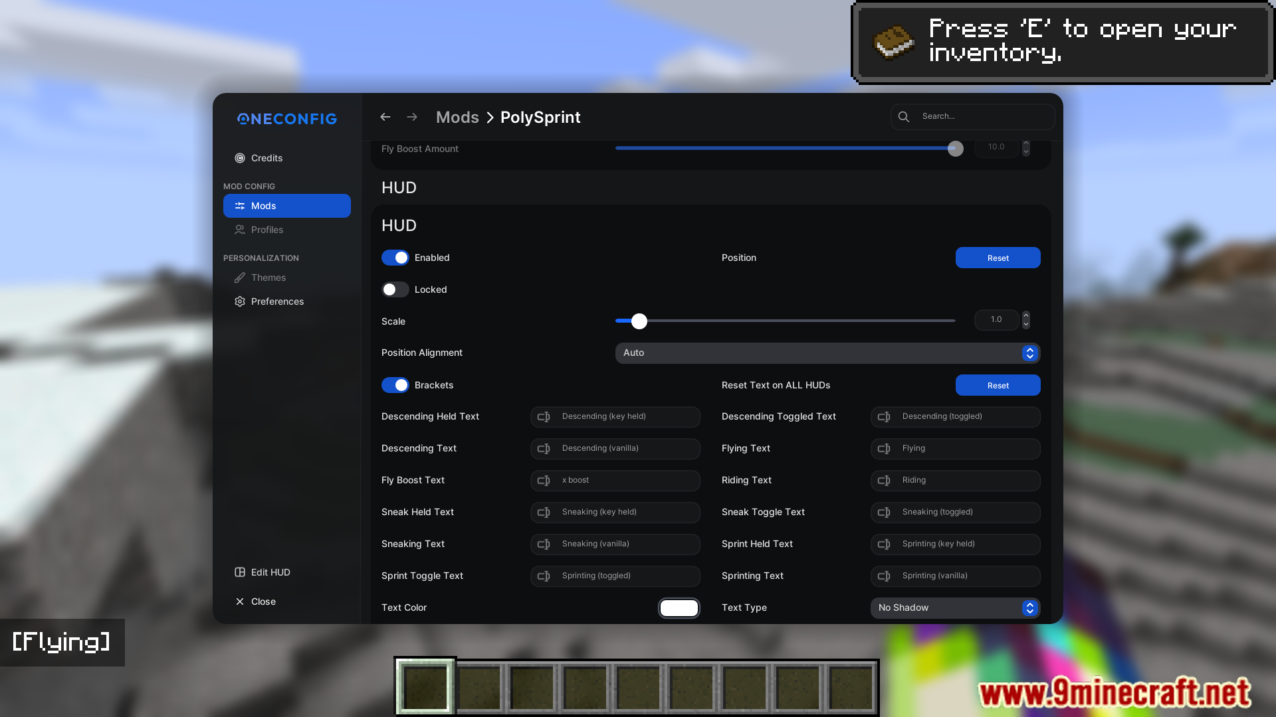Image resolution: width=1276 pixels, height=717 pixels.
Task: Open the Mods section in sidebar
Action: pyautogui.click(x=287, y=206)
